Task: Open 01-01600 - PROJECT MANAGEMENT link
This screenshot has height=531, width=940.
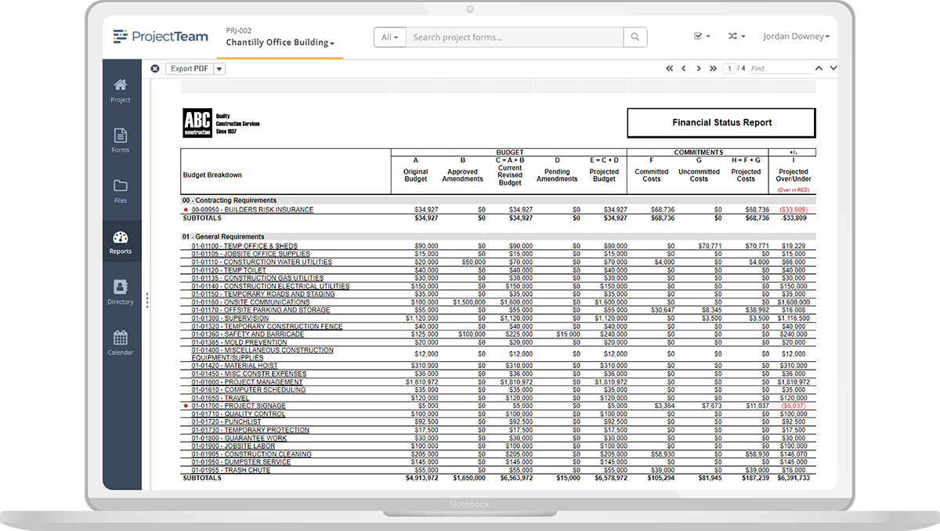Action: coord(247,382)
